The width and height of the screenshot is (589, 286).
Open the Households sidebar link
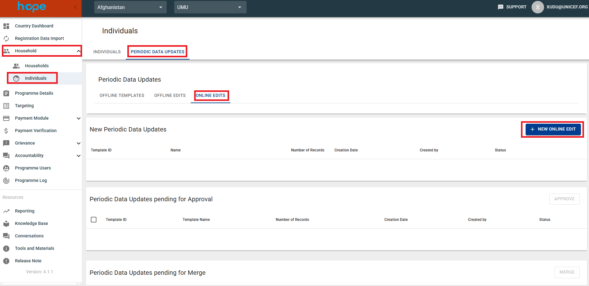(x=37, y=66)
